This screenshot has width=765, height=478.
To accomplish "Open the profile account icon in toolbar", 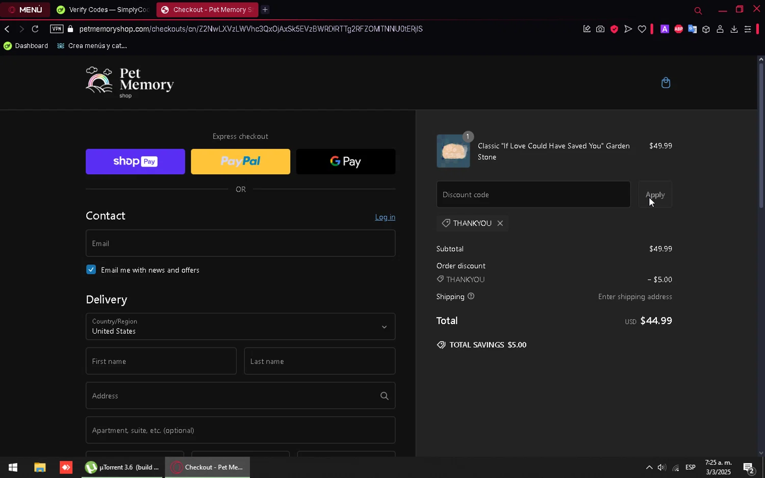I will pos(720,29).
